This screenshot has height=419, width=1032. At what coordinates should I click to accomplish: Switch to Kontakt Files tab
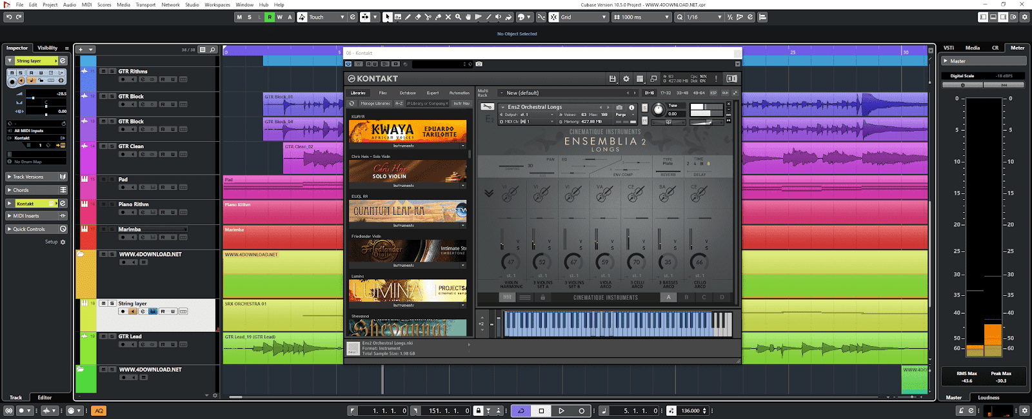coord(383,93)
